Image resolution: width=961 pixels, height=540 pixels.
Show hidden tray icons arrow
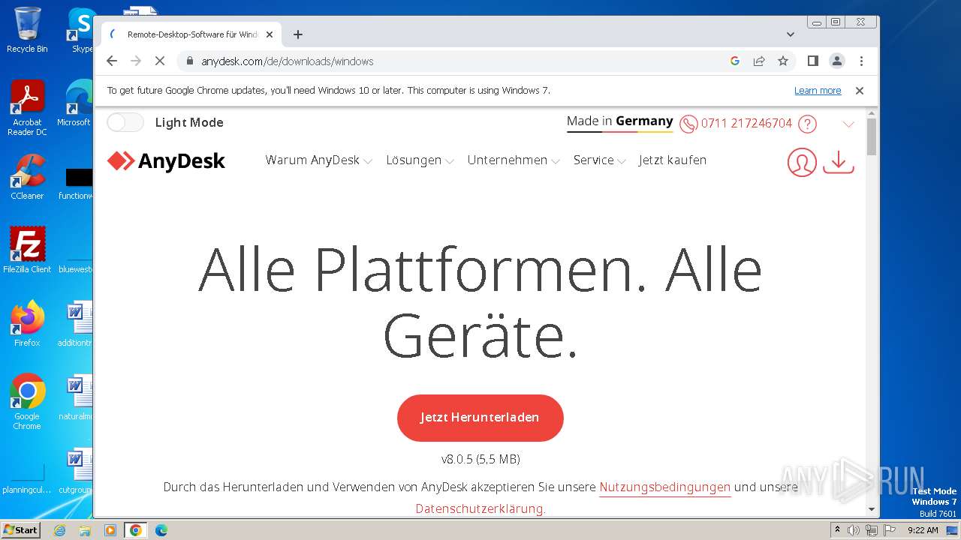click(x=838, y=530)
